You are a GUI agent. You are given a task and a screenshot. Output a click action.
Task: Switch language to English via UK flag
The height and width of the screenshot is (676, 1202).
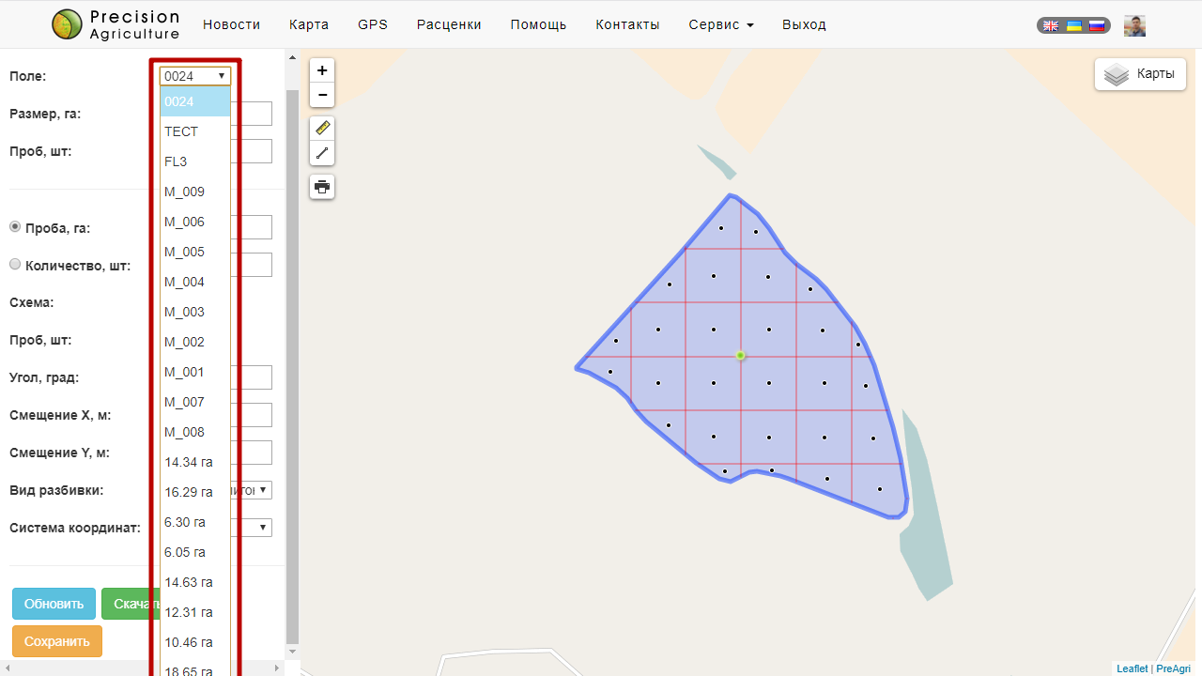pyautogui.click(x=1051, y=26)
